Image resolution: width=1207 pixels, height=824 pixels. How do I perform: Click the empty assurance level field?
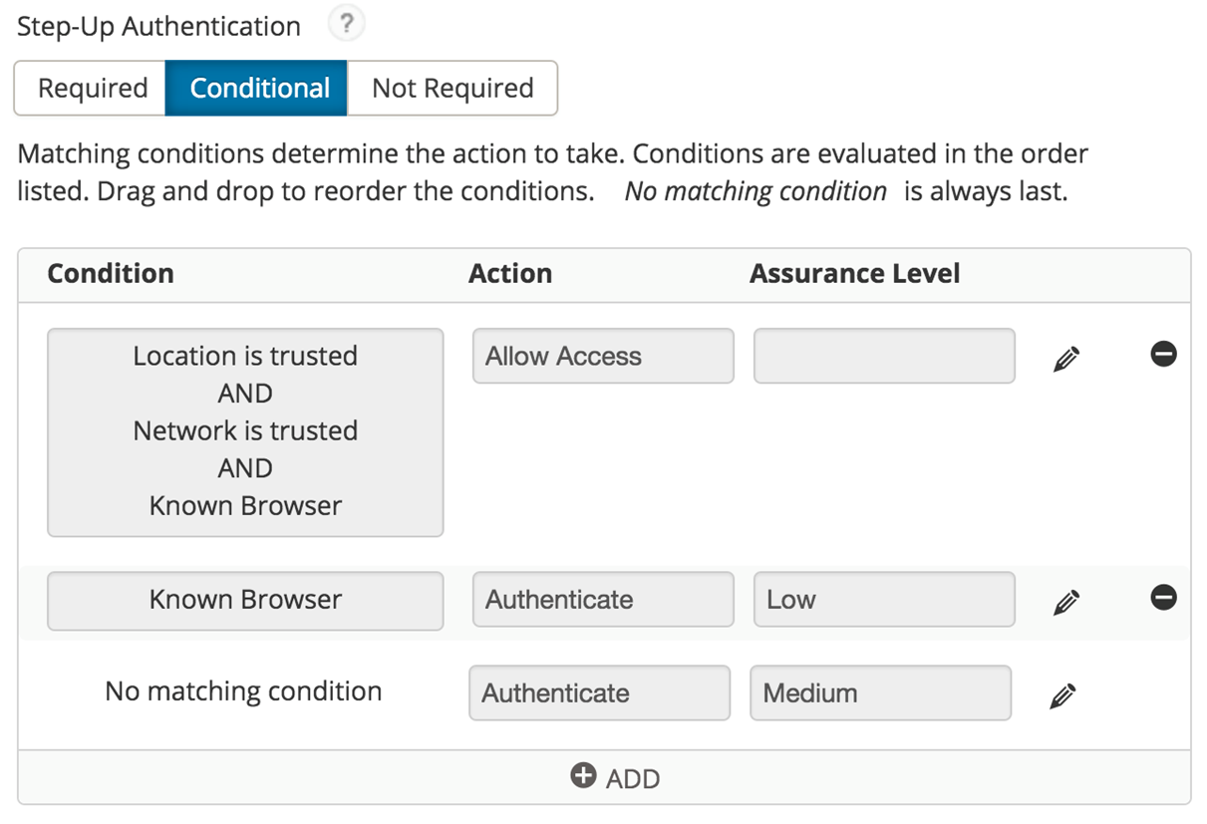pos(883,357)
